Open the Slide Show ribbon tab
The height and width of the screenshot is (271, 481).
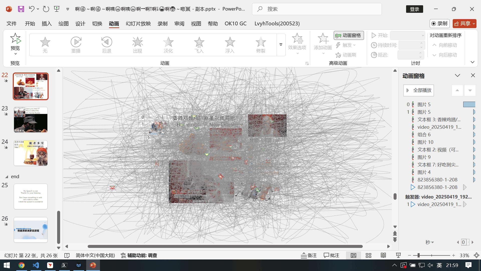click(138, 24)
